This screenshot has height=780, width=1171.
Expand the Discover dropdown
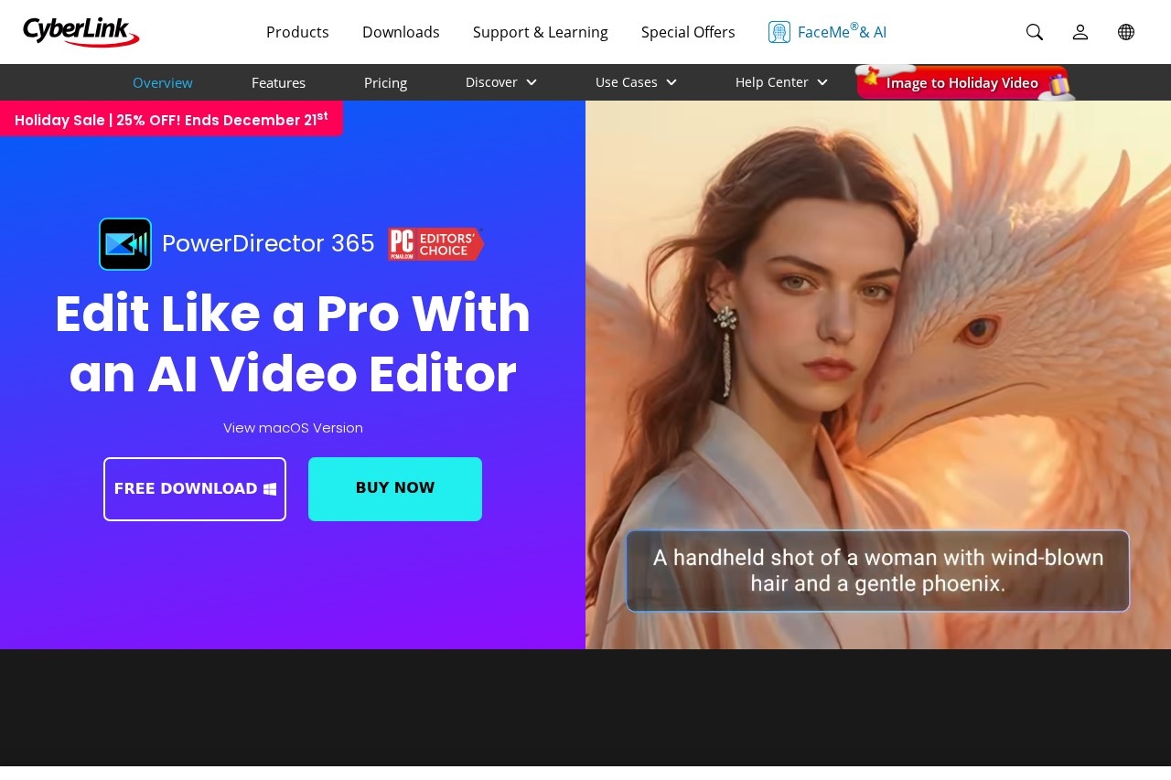coord(501,82)
